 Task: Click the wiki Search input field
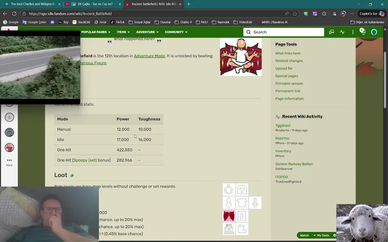coord(284,32)
